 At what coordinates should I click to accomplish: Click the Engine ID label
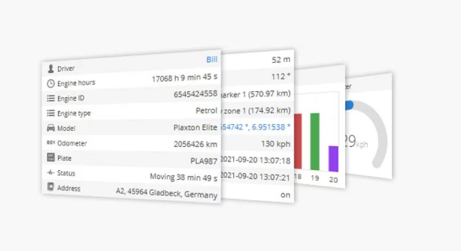click(x=71, y=98)
